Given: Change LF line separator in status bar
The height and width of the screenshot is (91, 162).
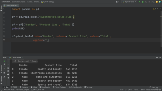Looking at the screenshot, I should pyautogui.click(x=126, y=90).
